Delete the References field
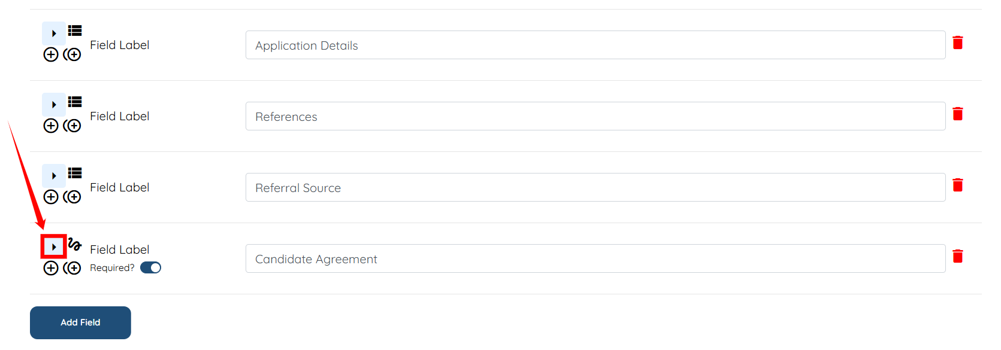This screenshot has width=1001, height=350. pyautogui.click(x=957, y=114)
